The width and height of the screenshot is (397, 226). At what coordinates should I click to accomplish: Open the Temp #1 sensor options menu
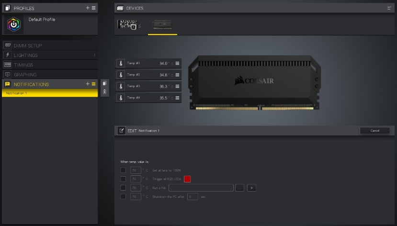click(x=178, y=63)
